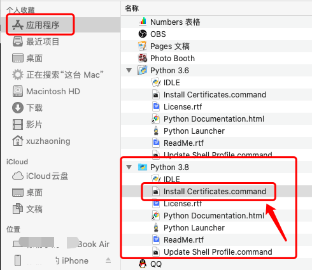Click the 下载 download icon in sidebar
Image resolution: width=312 pixels, height=270 pixels.
click(18, 108)
